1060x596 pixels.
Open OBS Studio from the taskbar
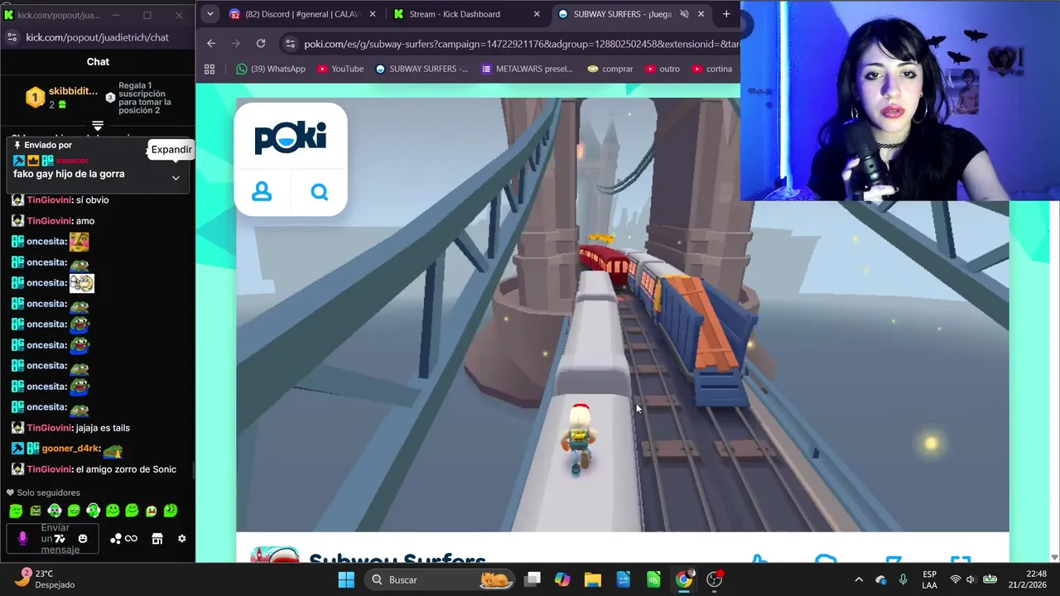[x=715, y=579]
